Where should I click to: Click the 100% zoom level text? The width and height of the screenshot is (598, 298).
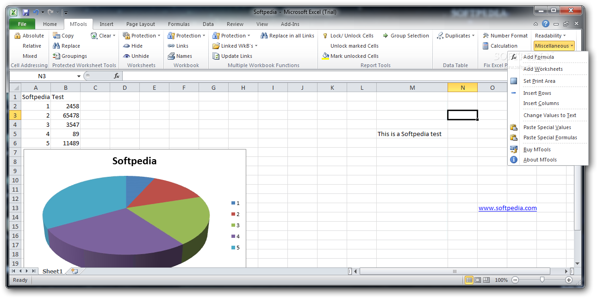[501, 280]
